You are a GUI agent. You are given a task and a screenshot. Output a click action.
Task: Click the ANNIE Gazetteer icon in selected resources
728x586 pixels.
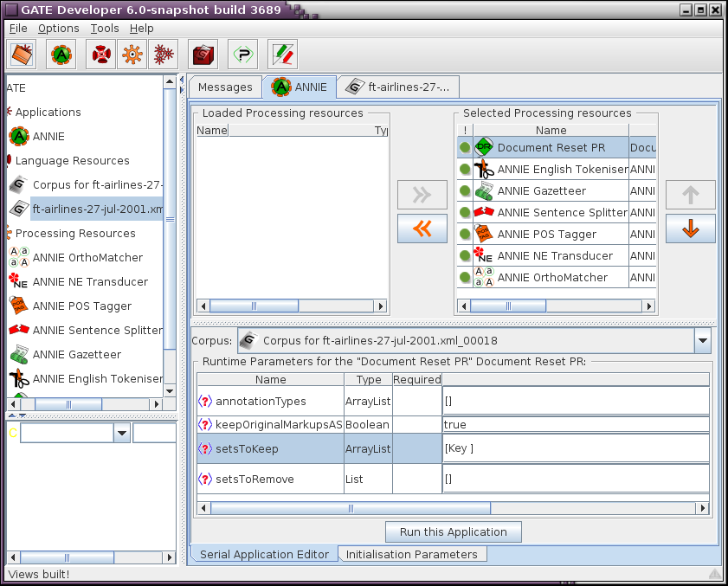[484, 190]
